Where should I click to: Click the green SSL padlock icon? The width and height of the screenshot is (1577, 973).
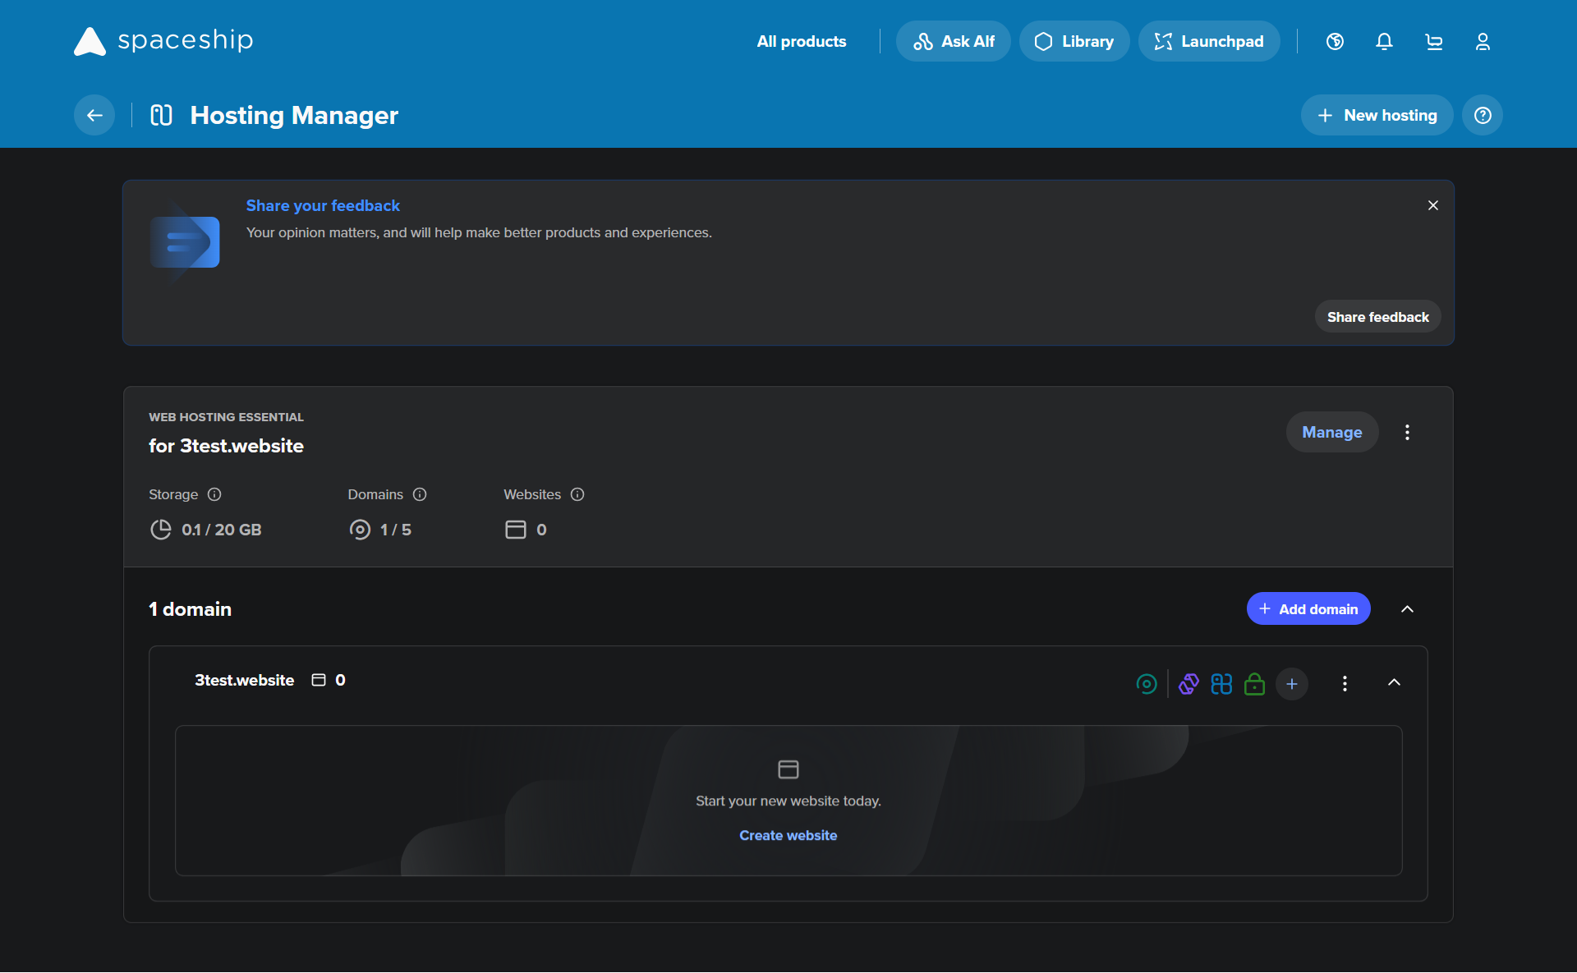point(1255,683)
